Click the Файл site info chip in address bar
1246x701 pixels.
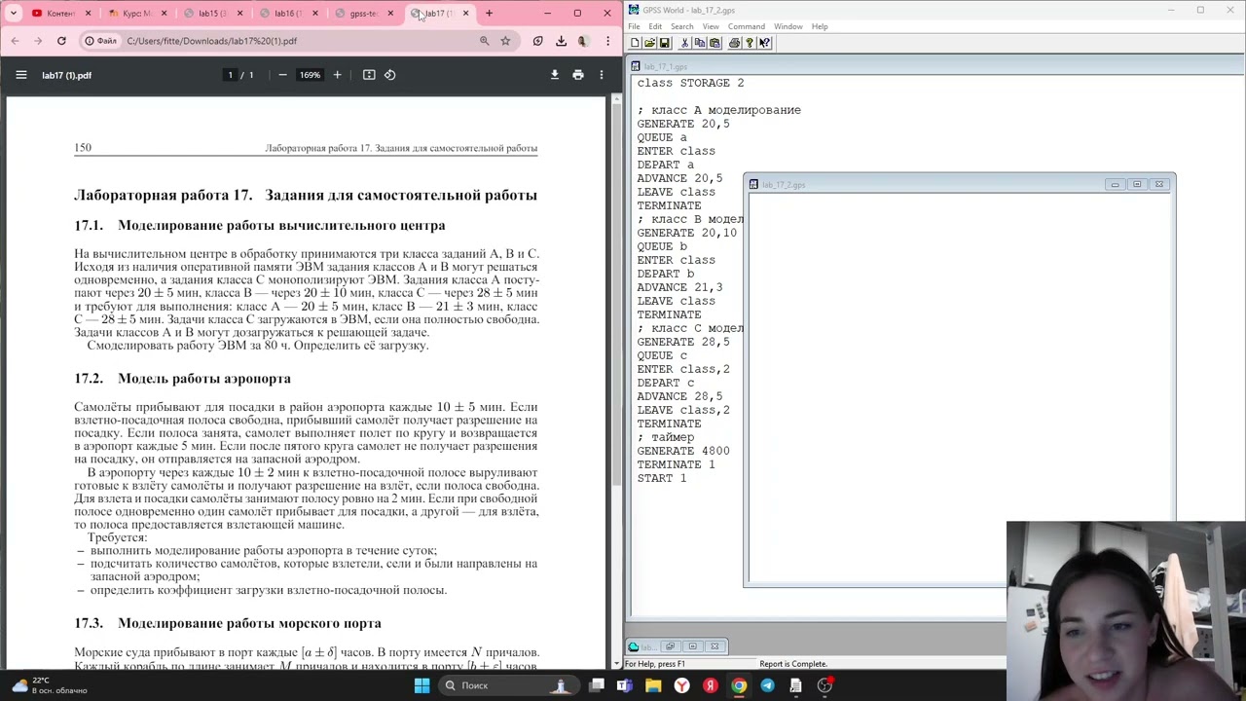[100, 41]
